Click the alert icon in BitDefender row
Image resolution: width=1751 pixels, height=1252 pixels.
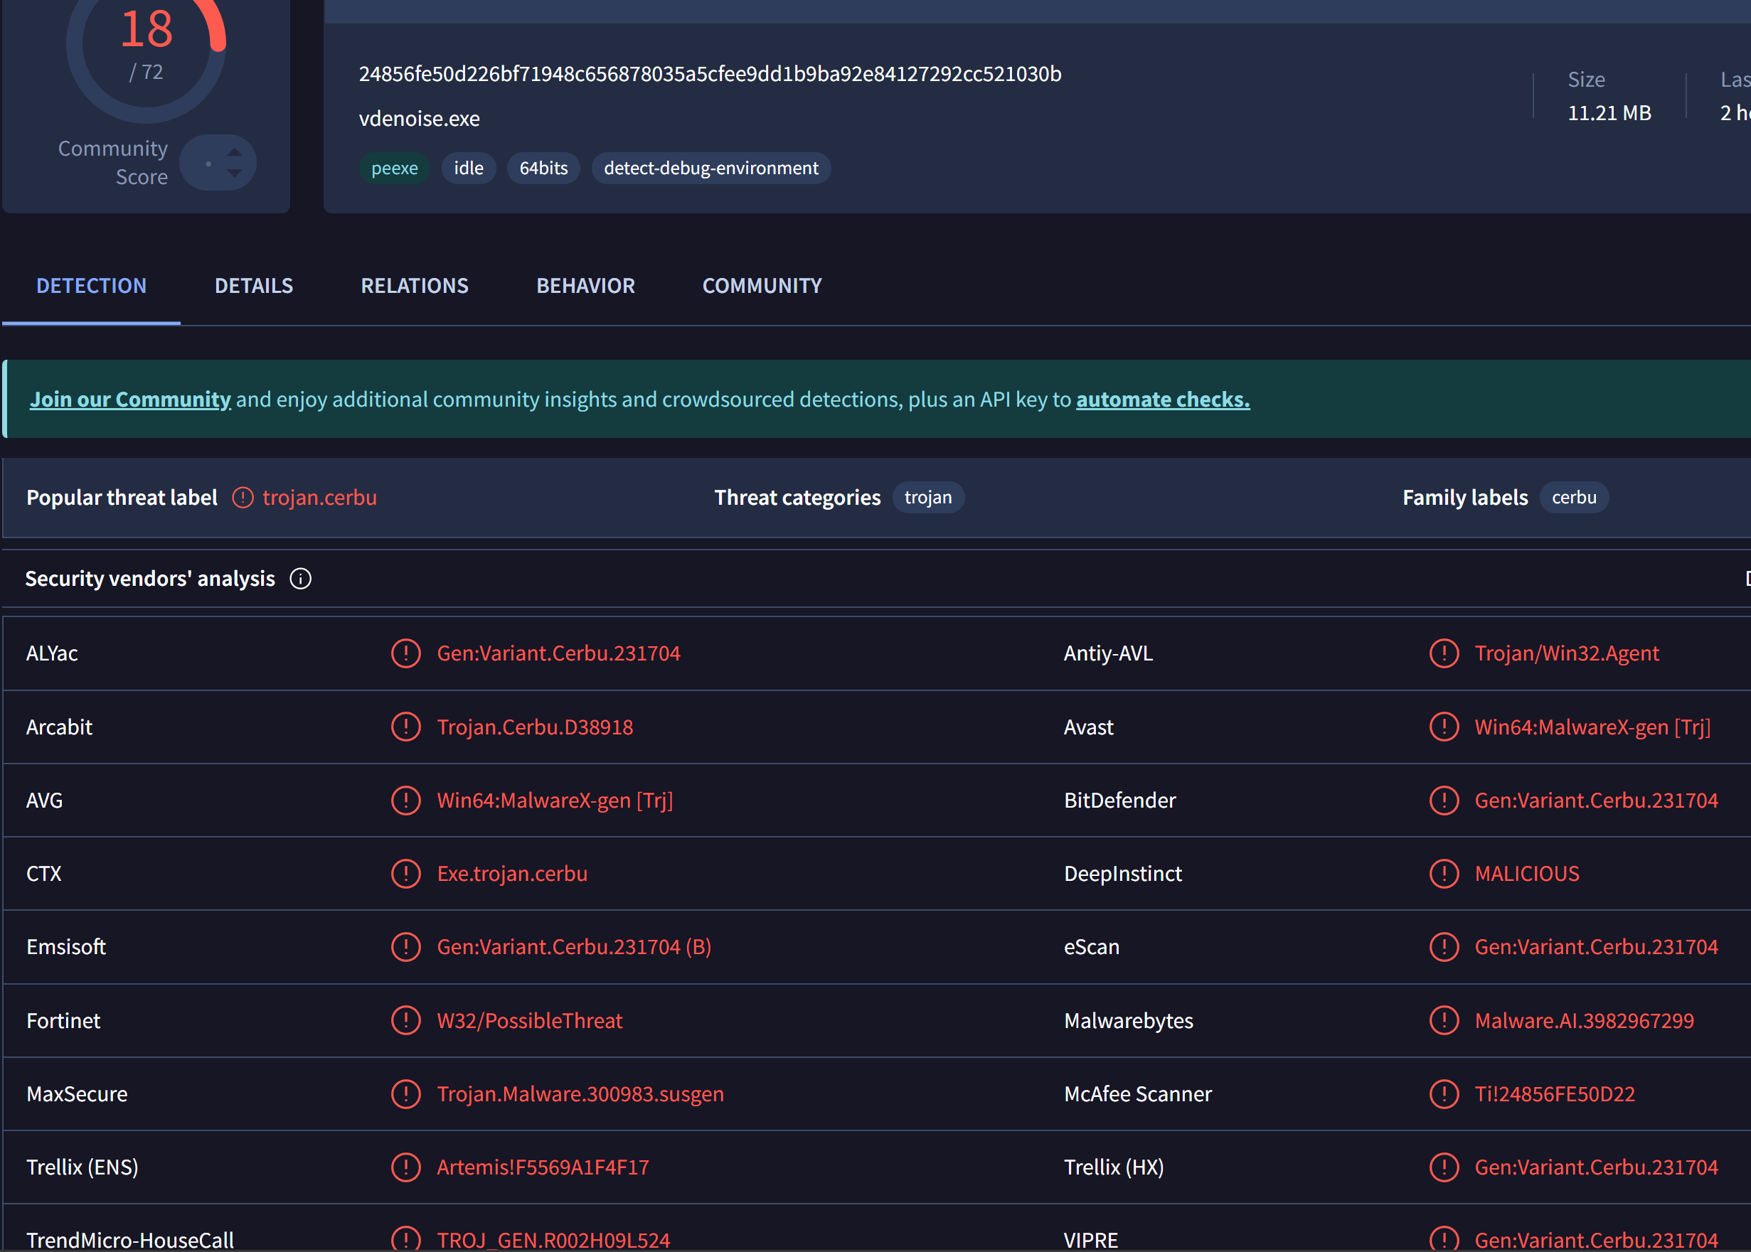pos(1444,801)
